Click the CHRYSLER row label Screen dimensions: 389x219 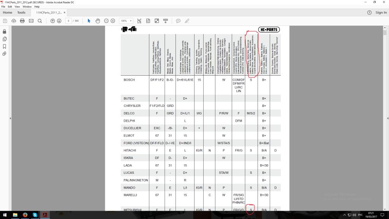(x=132, y=106)
